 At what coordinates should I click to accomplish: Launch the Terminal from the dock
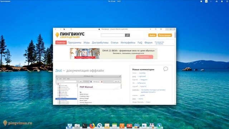click(x=84, y=126)
